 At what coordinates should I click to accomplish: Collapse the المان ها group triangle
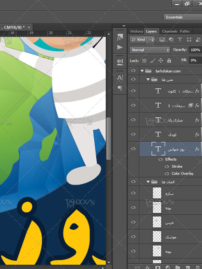(x=148, y=182)
